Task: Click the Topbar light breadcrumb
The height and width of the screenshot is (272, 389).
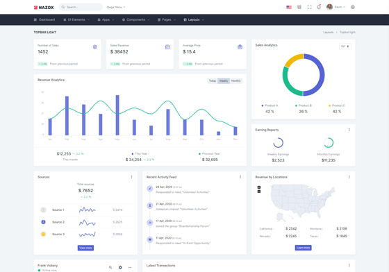Action: pos(347,32)
